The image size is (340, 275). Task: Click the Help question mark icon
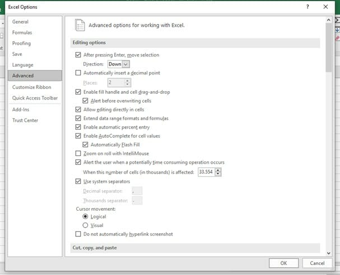[x=308, y=7]
